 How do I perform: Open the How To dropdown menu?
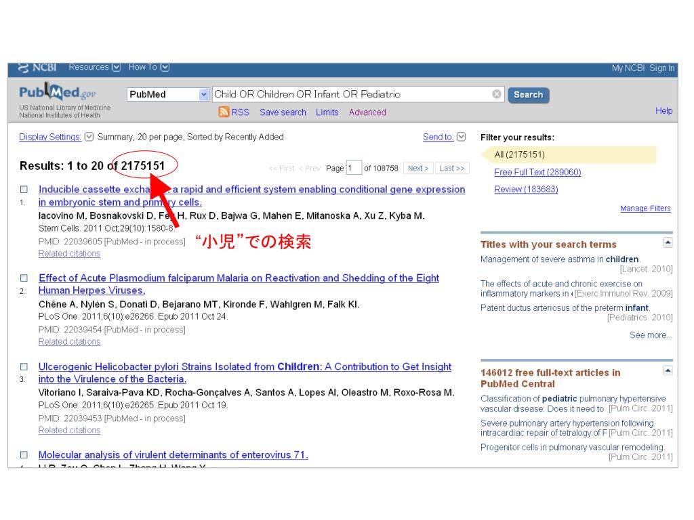click(148, 67)
